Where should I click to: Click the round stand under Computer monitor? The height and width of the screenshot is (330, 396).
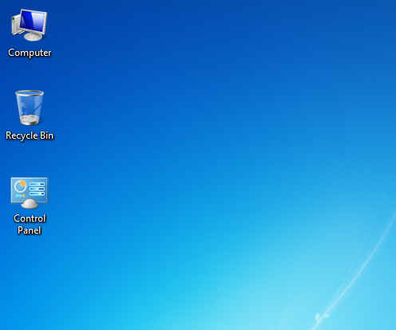(x=33, y=37)
